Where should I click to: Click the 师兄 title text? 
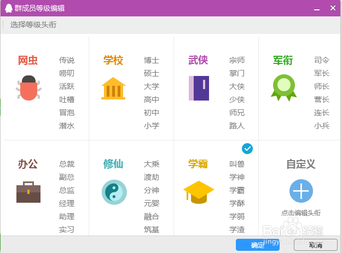237,113
